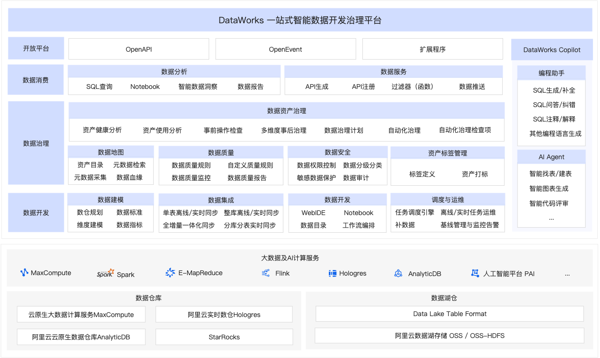600x358 pixels.
Task: Select the OpenEvent box
Action: pos(286,49)
